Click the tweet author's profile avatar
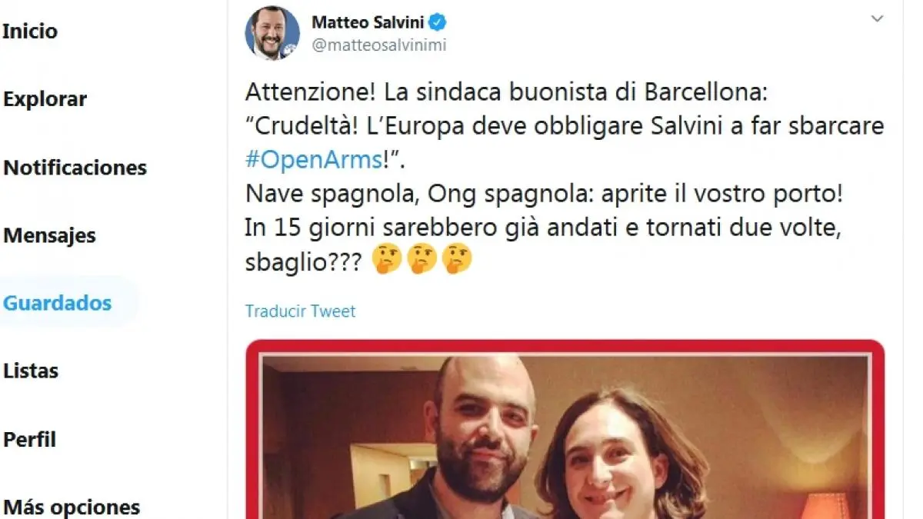 (x=272, y=32)
